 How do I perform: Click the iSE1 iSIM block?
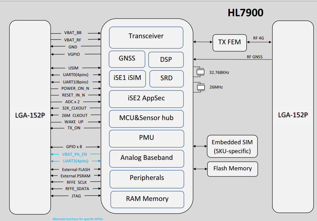[127, 79]
